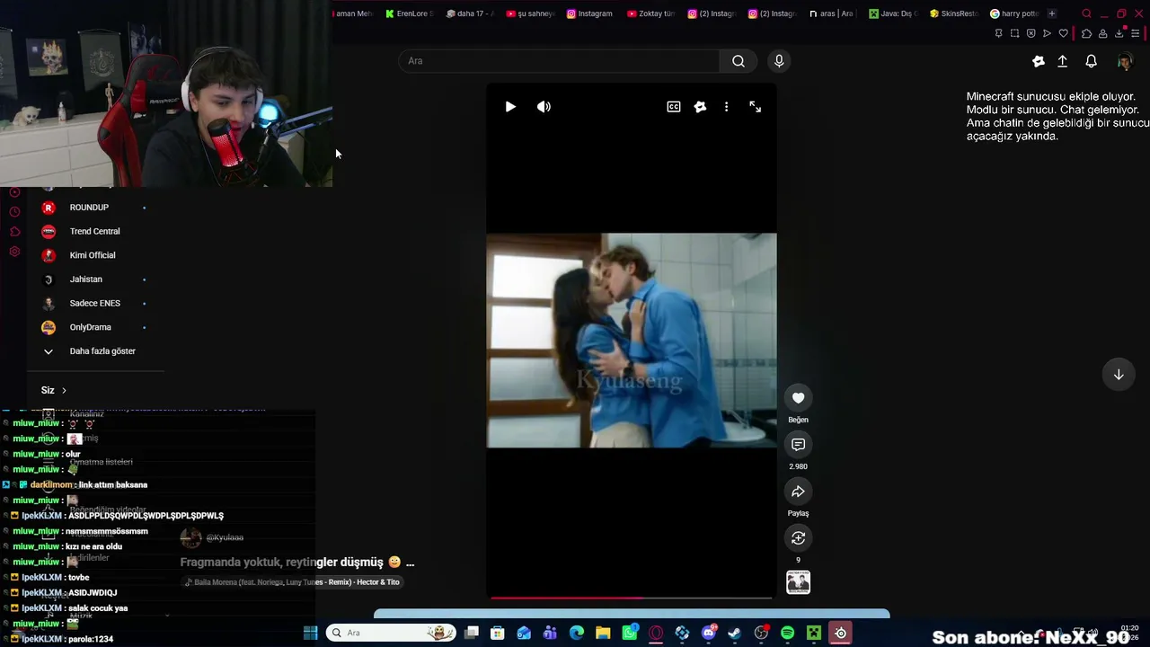This screenshot has width=1150, height=647.
Task: Switch to the 'harry potter' Google tab
Action: click(1014, 13)
